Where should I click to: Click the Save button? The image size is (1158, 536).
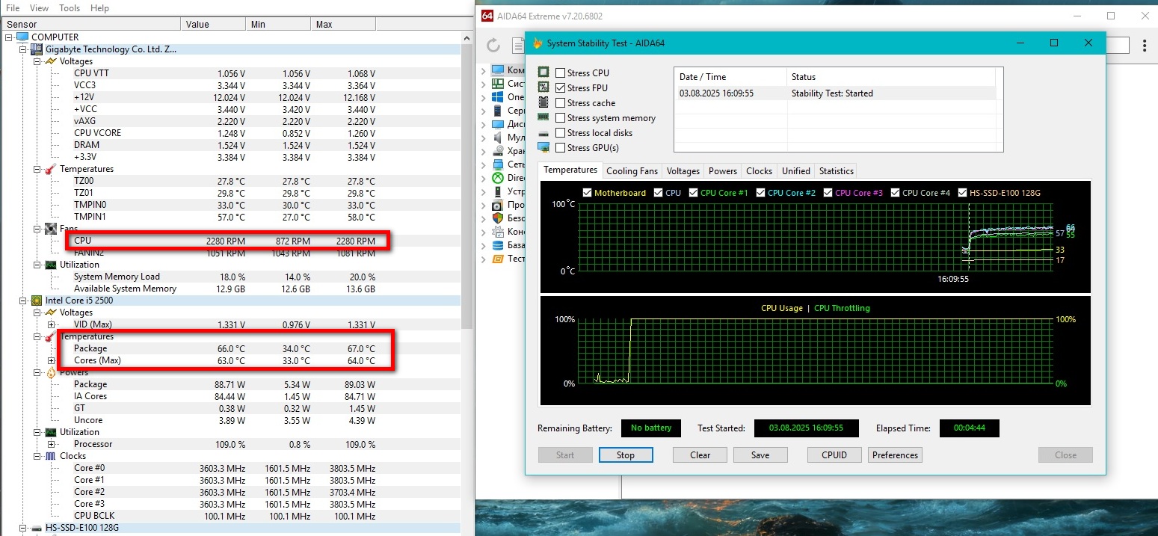pos(760,455)
